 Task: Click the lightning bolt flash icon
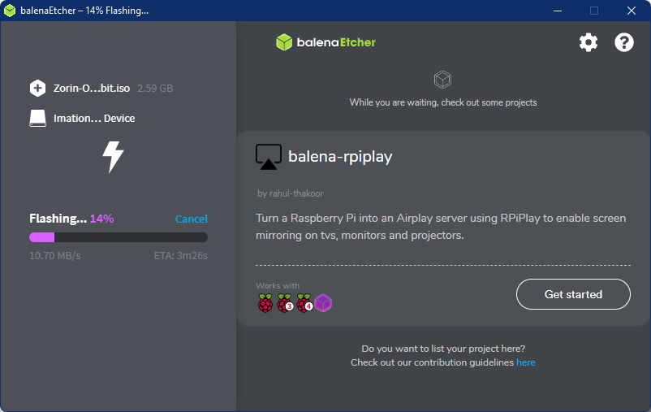point(113,157)
